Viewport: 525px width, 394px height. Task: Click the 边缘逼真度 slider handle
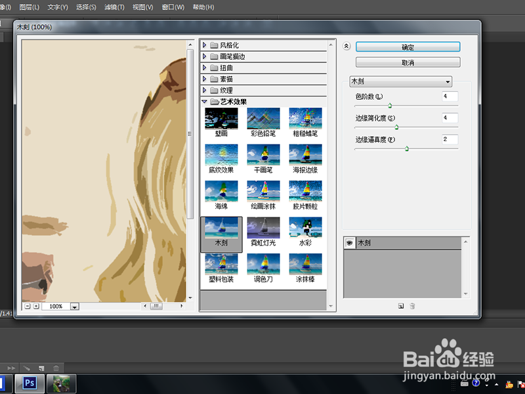407,149
